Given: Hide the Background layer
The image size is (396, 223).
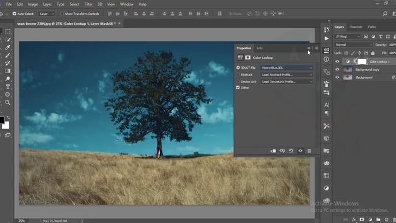Looking at the screenshot, I should click(x=337, y=77).
